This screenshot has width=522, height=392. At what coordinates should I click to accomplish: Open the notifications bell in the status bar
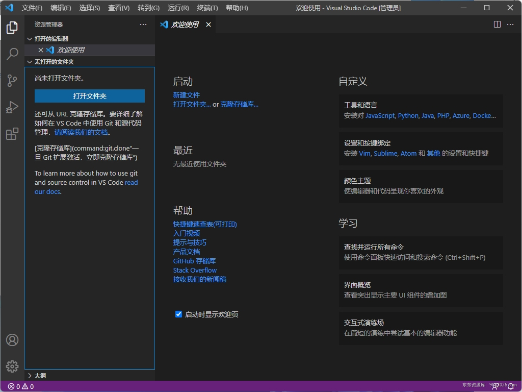coord(511,386)
